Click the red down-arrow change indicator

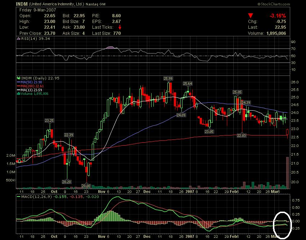pyautogui.click(x=251, y=16)
